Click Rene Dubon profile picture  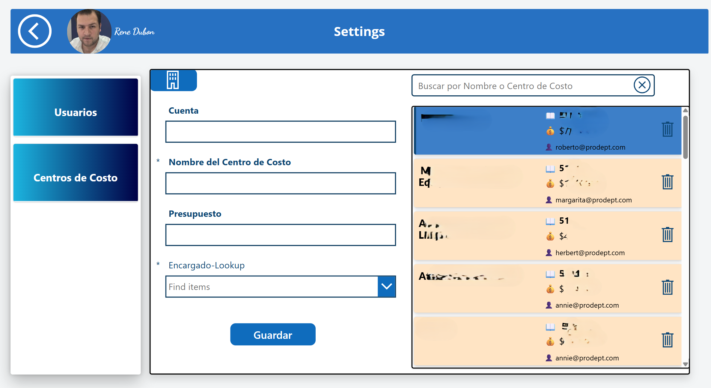pos(89,31)
